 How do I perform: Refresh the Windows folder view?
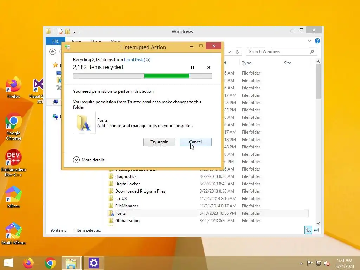point(237,52)
